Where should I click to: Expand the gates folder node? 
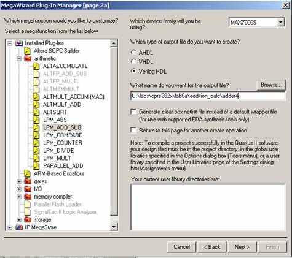point(19,181)
